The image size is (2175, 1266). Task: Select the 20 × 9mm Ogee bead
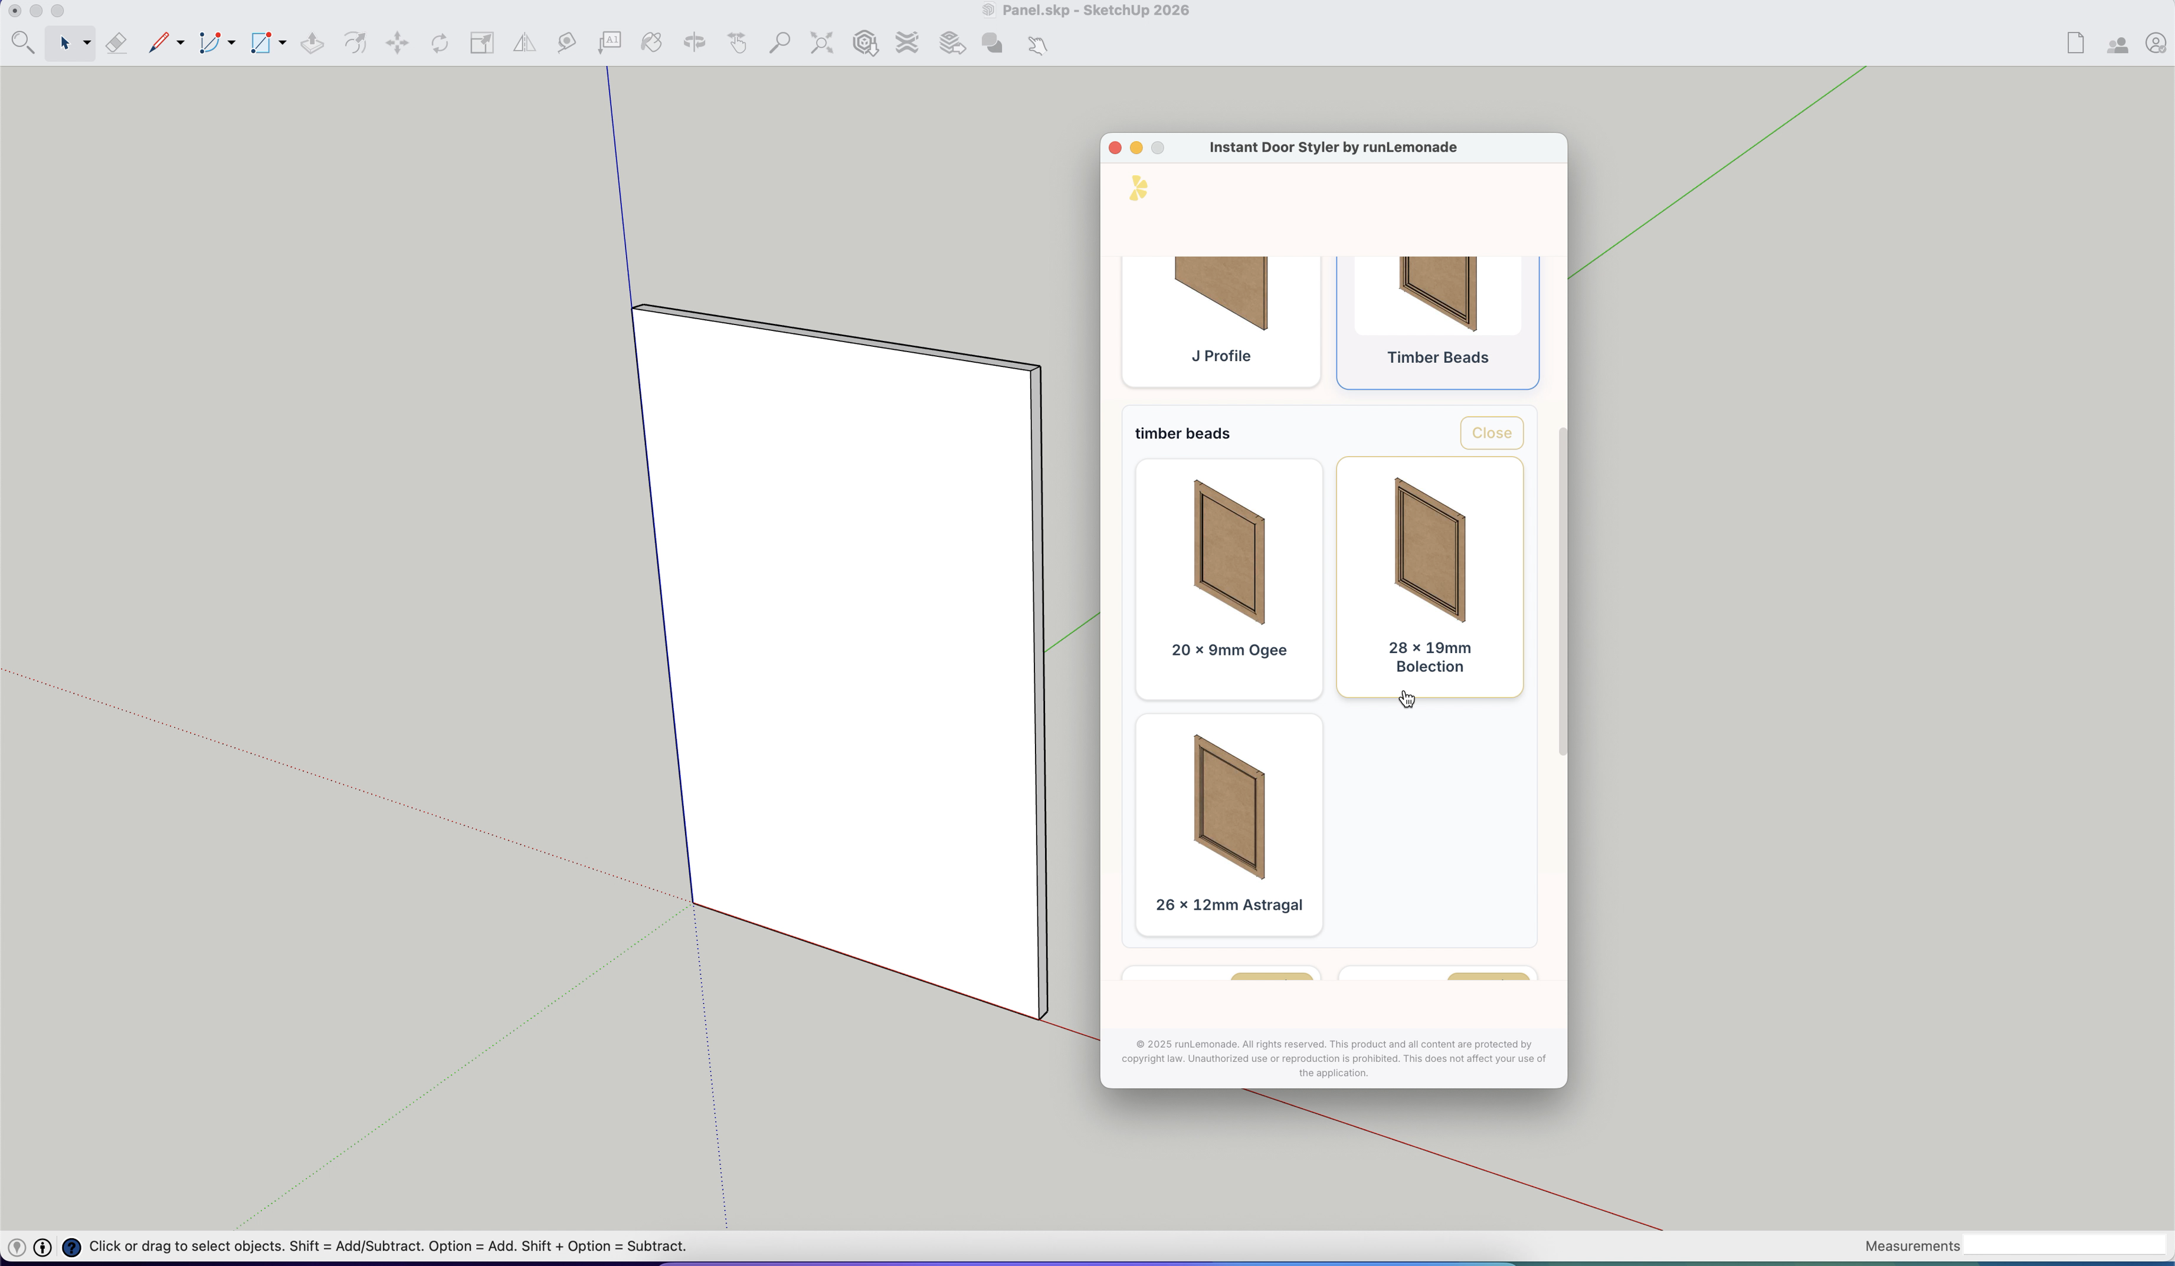click(1228, 576)
